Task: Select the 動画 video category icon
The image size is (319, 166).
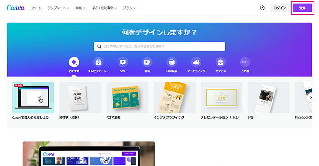Action: tap(147, 62)
